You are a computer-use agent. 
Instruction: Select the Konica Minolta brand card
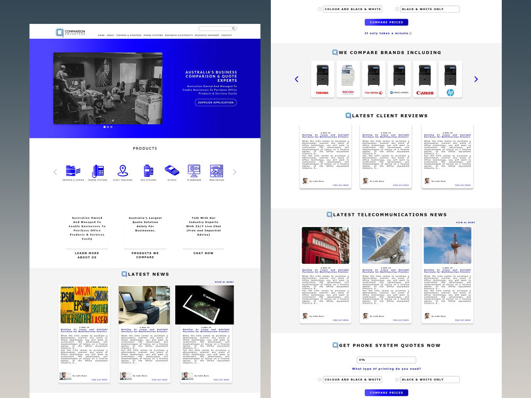click(399, 79)
